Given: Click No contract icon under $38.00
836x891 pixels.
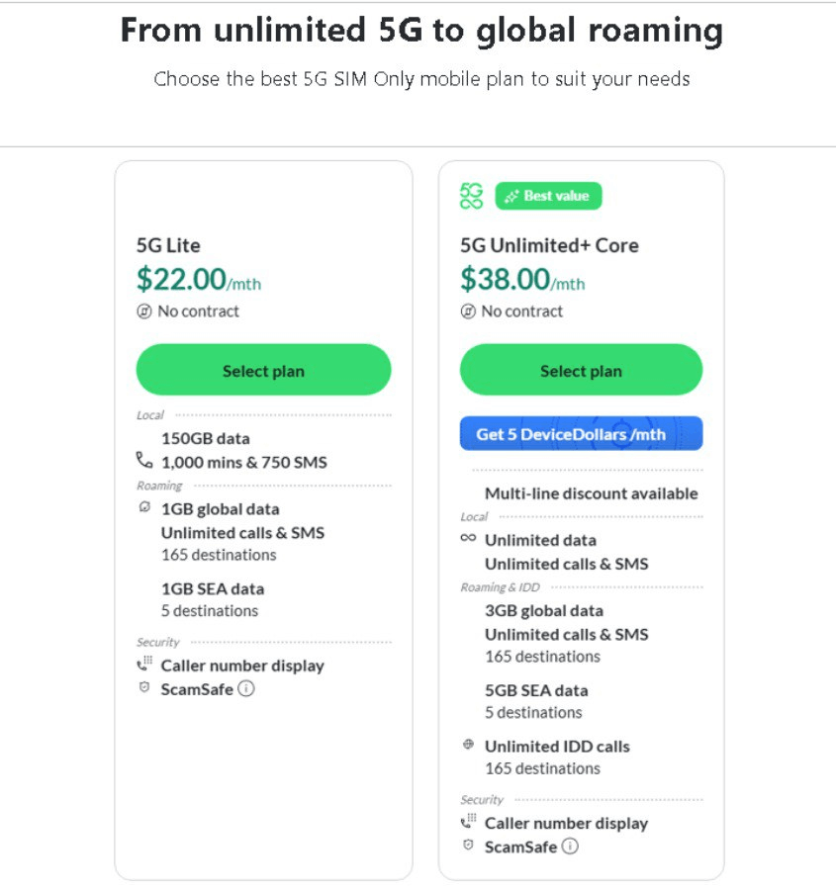Looking at the screenshot, I should click(x=468, y=312).
